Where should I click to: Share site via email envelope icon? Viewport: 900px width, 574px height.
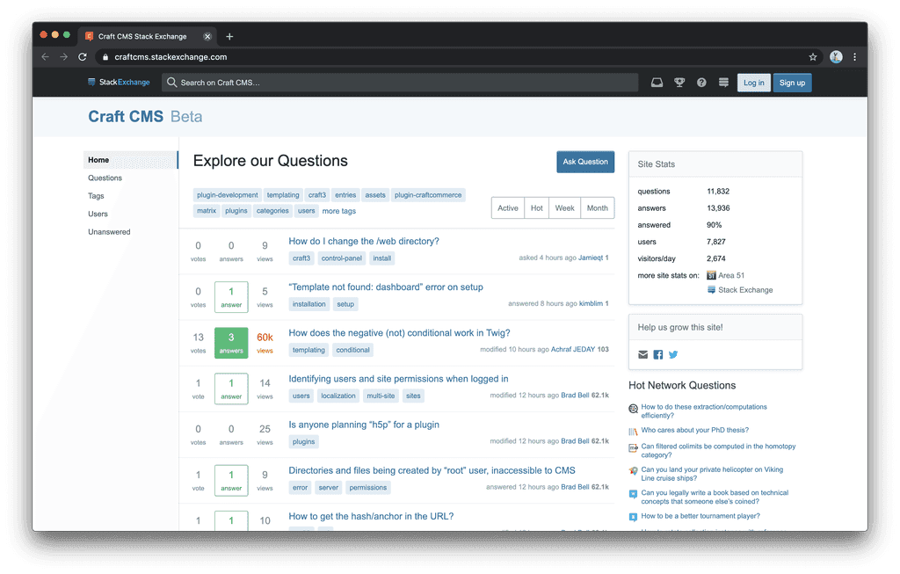(643, 355)
